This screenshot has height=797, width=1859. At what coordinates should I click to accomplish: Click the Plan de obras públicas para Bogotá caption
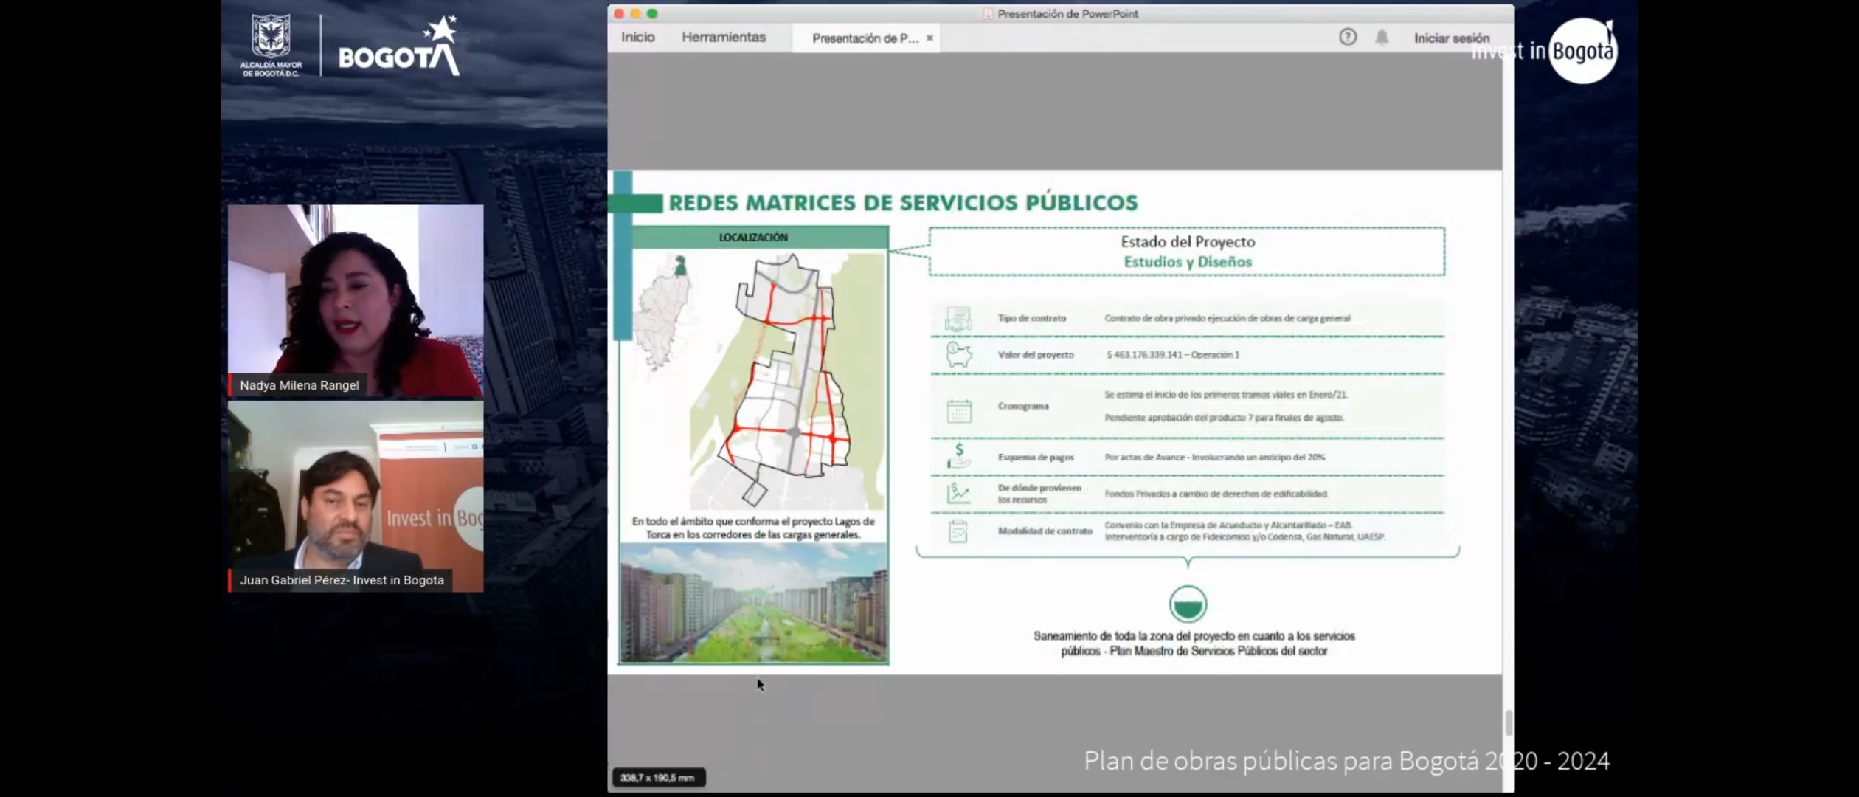tap(1346, 761)
